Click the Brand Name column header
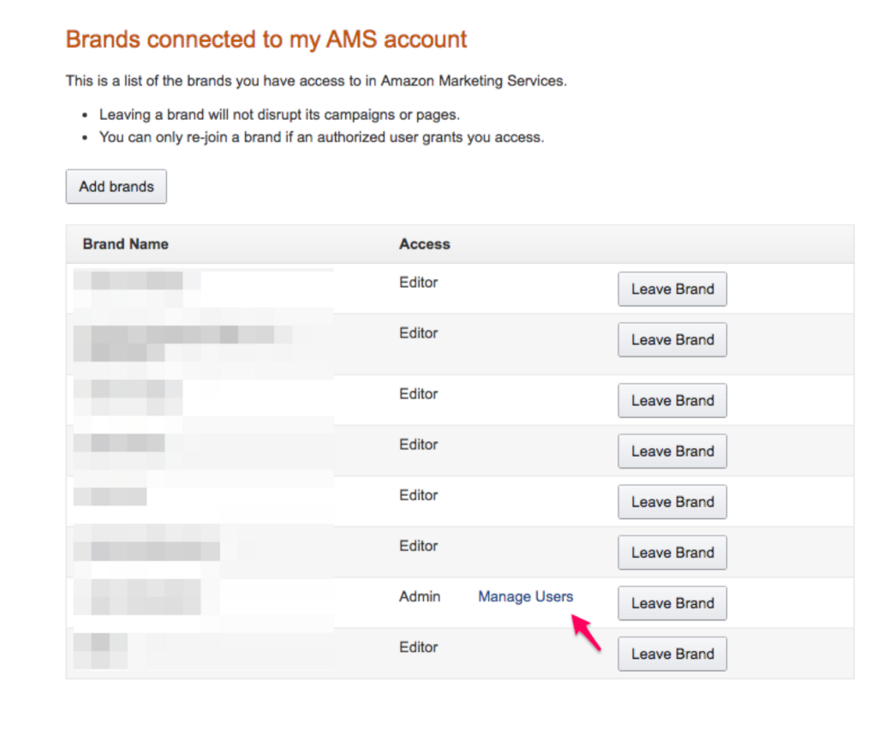This screenshot has height=741, width=877. coord(125,244)
